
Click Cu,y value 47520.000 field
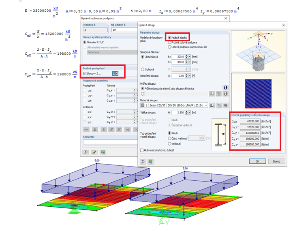pyautogui.click(x=250, y=127)
